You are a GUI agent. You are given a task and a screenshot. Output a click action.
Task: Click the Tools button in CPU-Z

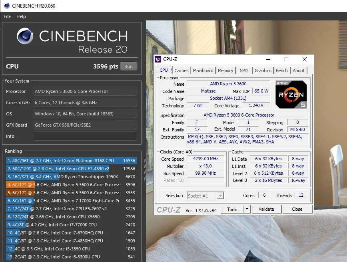[232, 209]
